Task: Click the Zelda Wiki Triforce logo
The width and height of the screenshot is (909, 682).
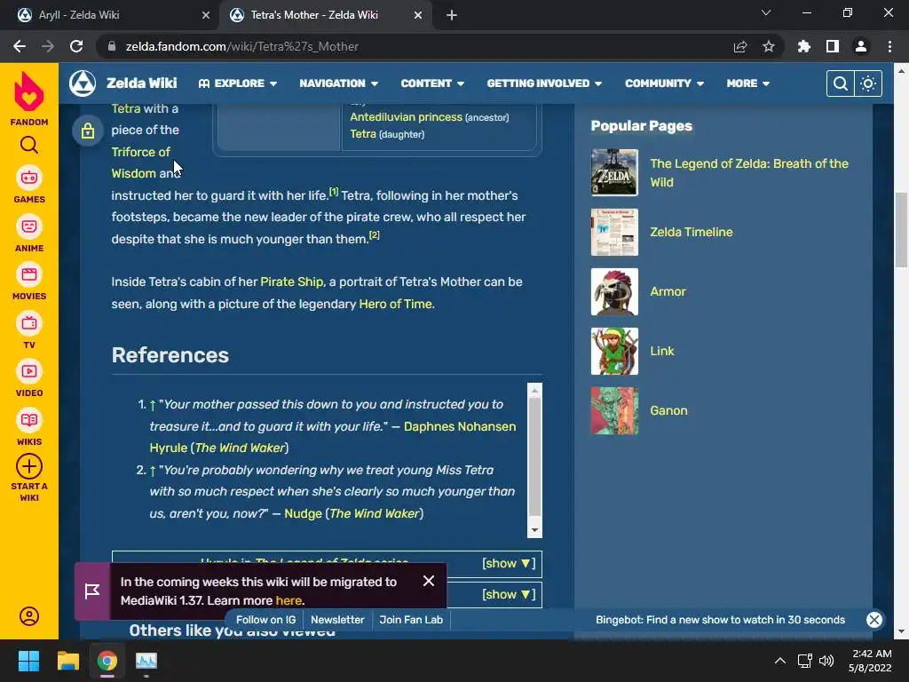Action: coord(83,83)
